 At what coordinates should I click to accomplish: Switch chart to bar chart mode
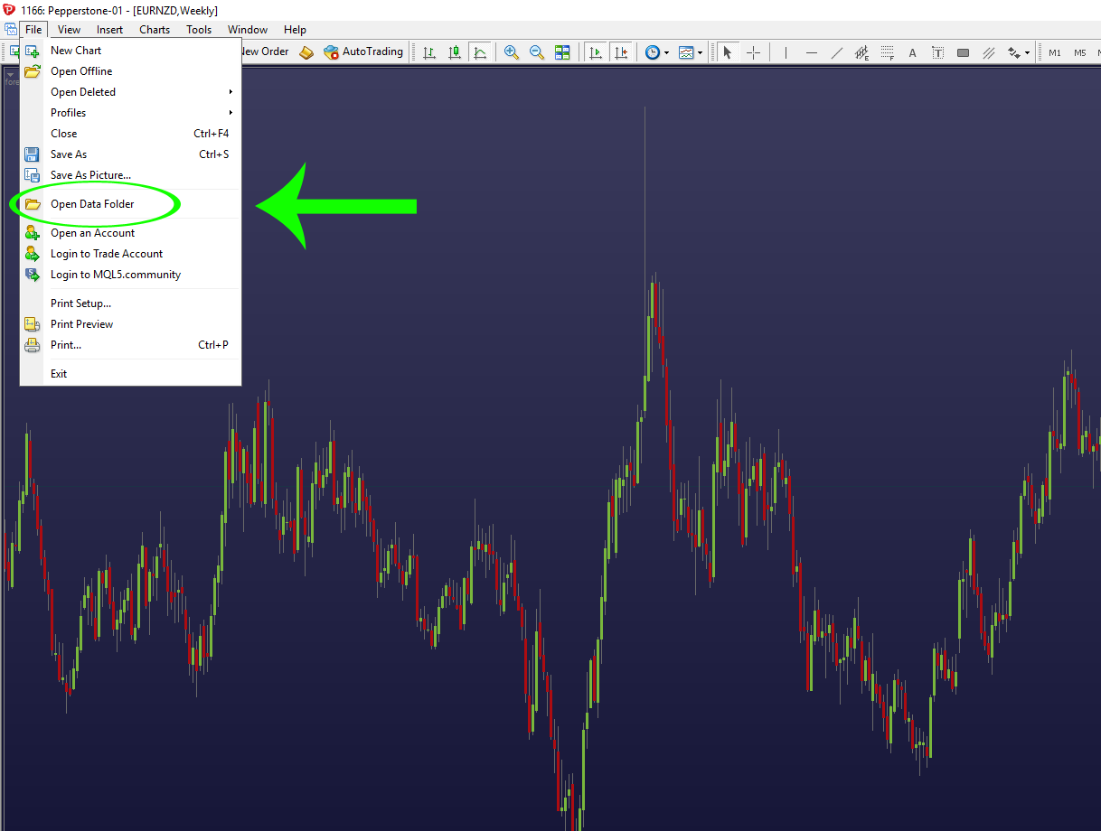pyautogui.click(x=429, y=52)
